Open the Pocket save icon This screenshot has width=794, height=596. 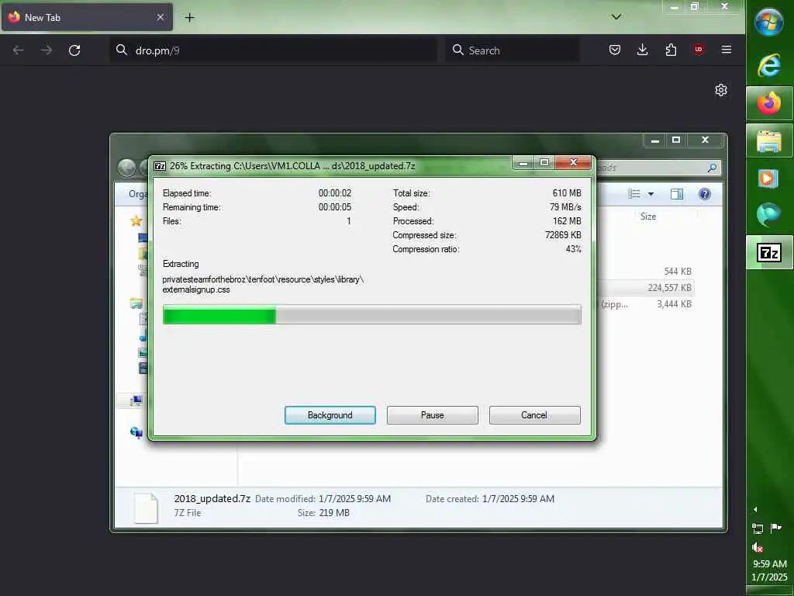[615, 50]
